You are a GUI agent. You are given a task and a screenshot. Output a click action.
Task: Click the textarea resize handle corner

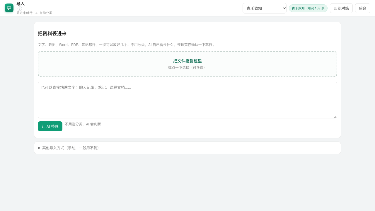(x=335, y=116)
